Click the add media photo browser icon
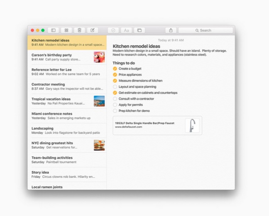 139,30
